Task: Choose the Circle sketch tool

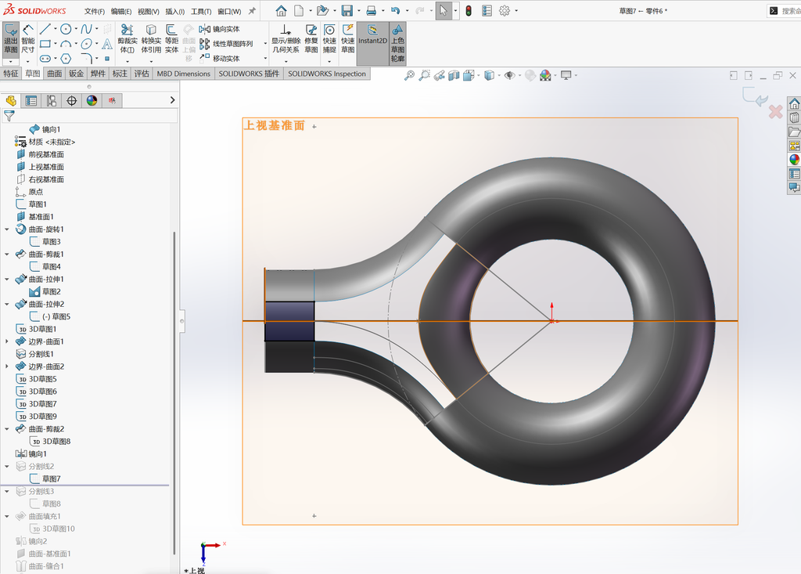Action: 66,29
